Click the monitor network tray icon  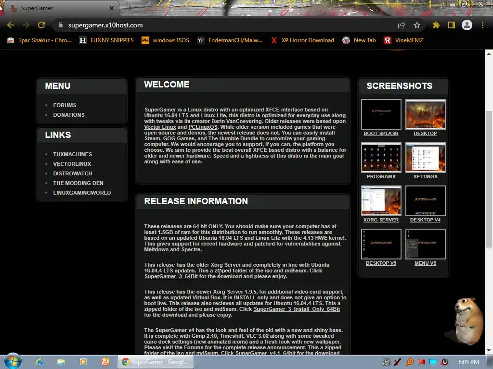(433, 362)
